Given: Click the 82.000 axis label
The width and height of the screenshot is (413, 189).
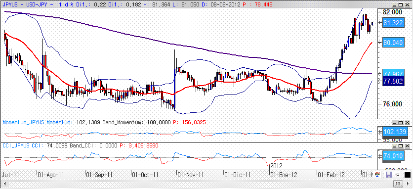Looking at the screenshot, I should coord(393,12).
